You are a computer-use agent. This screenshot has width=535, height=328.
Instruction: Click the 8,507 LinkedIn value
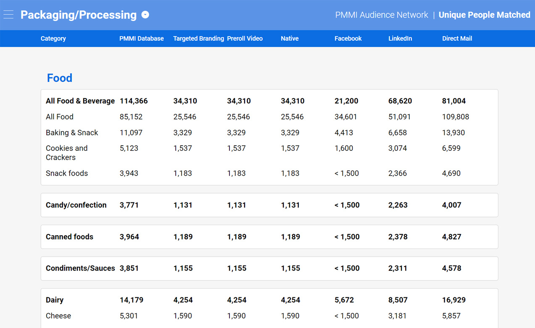tap(398, 300)
